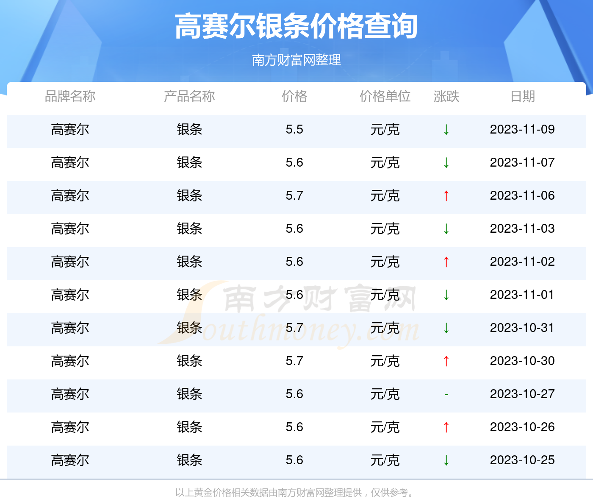Click the red up arrow for 2023-11-06
The image size is (593, 499).
(x=446, y=196)
